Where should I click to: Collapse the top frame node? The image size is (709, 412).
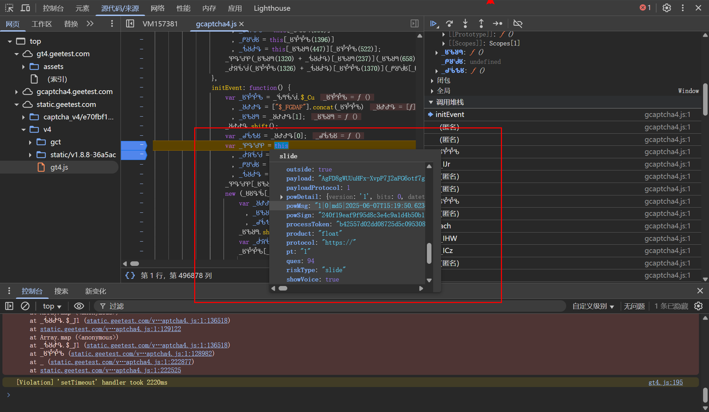click(x=10, y=41)
